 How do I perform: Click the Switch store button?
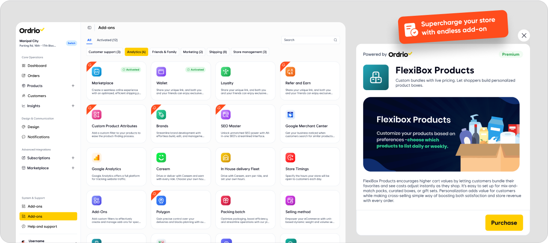pyautogui.click(x=71, y=43)
